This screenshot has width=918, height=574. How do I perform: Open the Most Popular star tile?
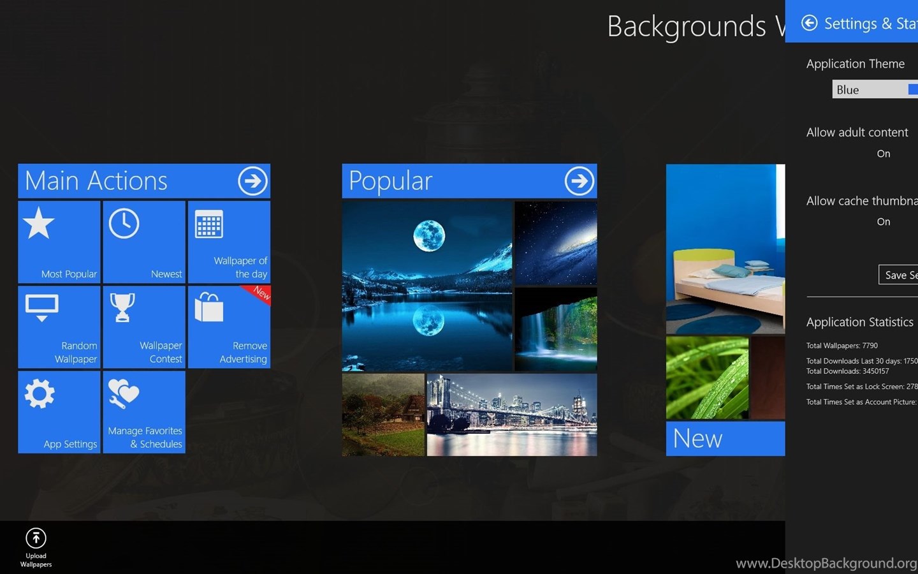tap(59, 242)
